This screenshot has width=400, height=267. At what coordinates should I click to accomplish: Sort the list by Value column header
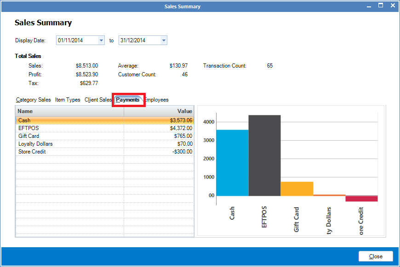(159, 111)
